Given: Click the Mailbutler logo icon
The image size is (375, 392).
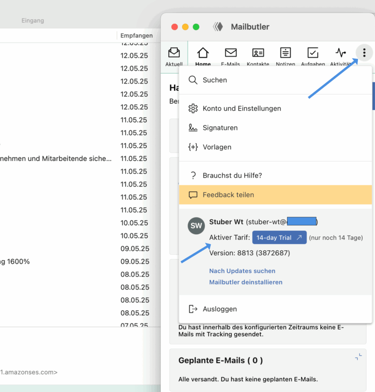Looking at the screenshot, I should coord(218,27).
